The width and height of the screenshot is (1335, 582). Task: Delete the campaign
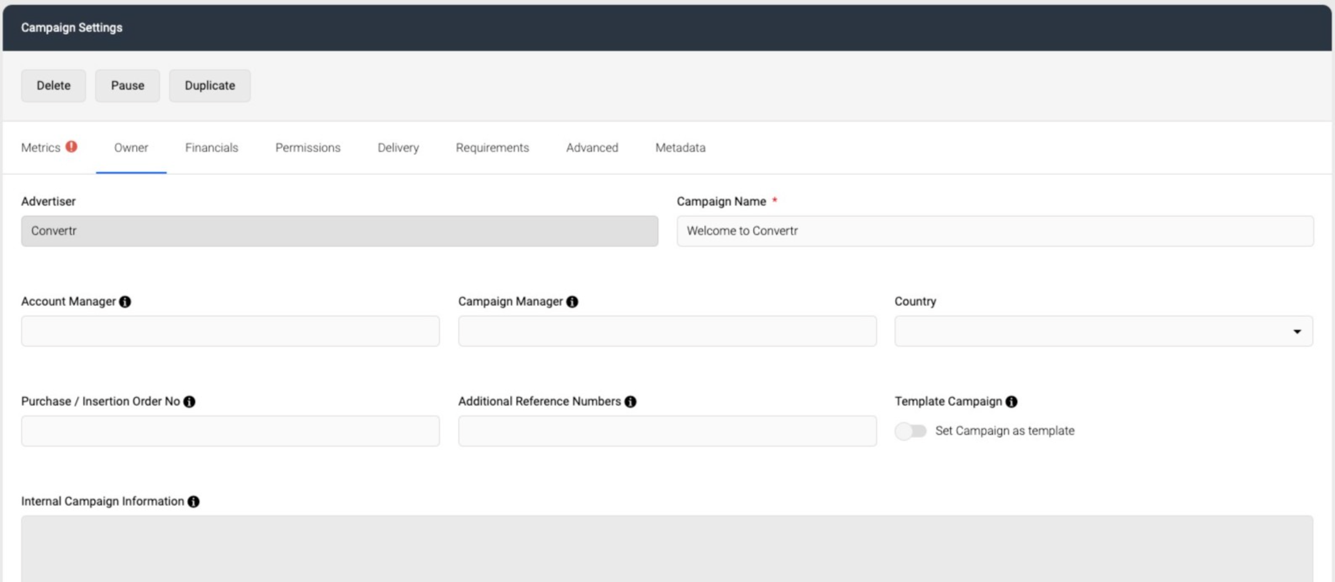tap(53, 85)
